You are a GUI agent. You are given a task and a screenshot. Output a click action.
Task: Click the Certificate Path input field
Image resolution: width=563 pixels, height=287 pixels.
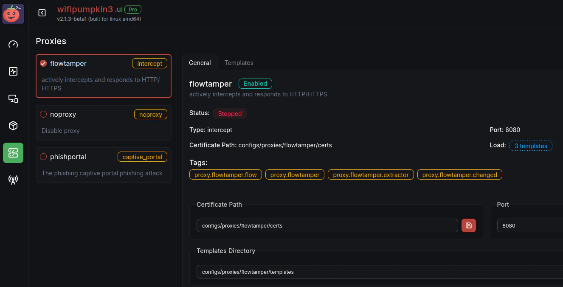(x=327, y=225)
